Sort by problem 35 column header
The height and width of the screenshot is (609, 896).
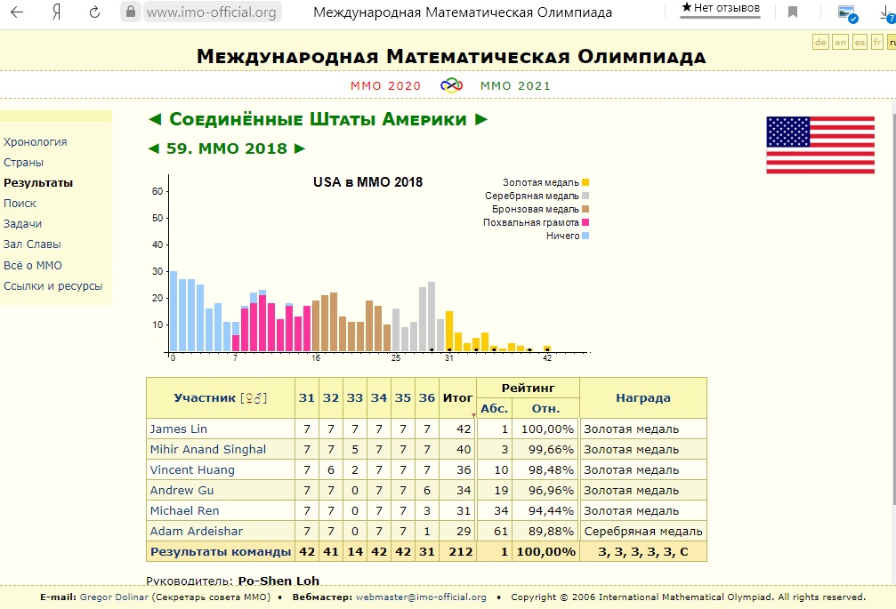(x=403, y=397)
